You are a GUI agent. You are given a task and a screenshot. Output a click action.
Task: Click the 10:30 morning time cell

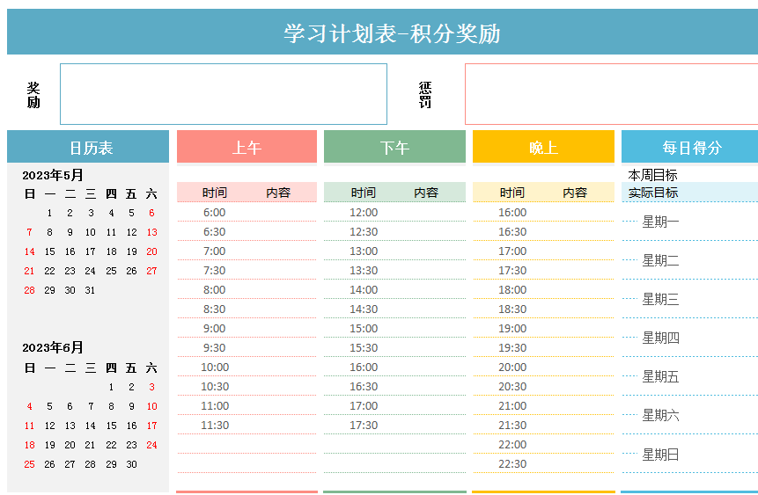click(215, 386)
